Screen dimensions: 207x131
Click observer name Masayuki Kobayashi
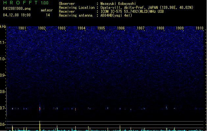click(x=118, y=4)
